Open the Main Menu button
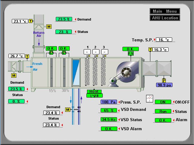Image resolution: width=194 pixels, height=145 pixels. 165,11
